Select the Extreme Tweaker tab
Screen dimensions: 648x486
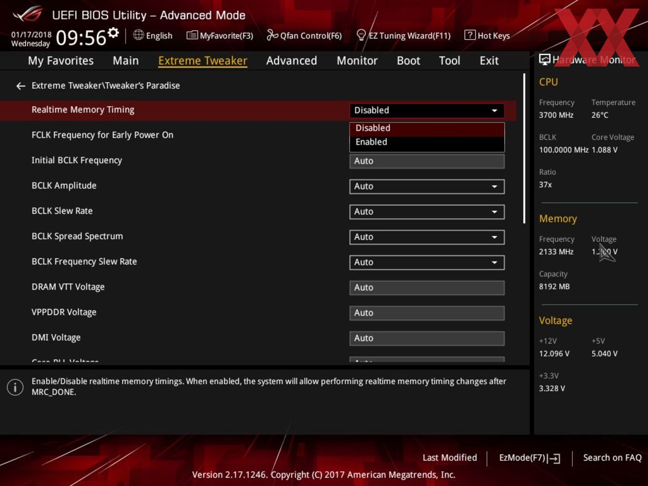click(x=202, y=61)
